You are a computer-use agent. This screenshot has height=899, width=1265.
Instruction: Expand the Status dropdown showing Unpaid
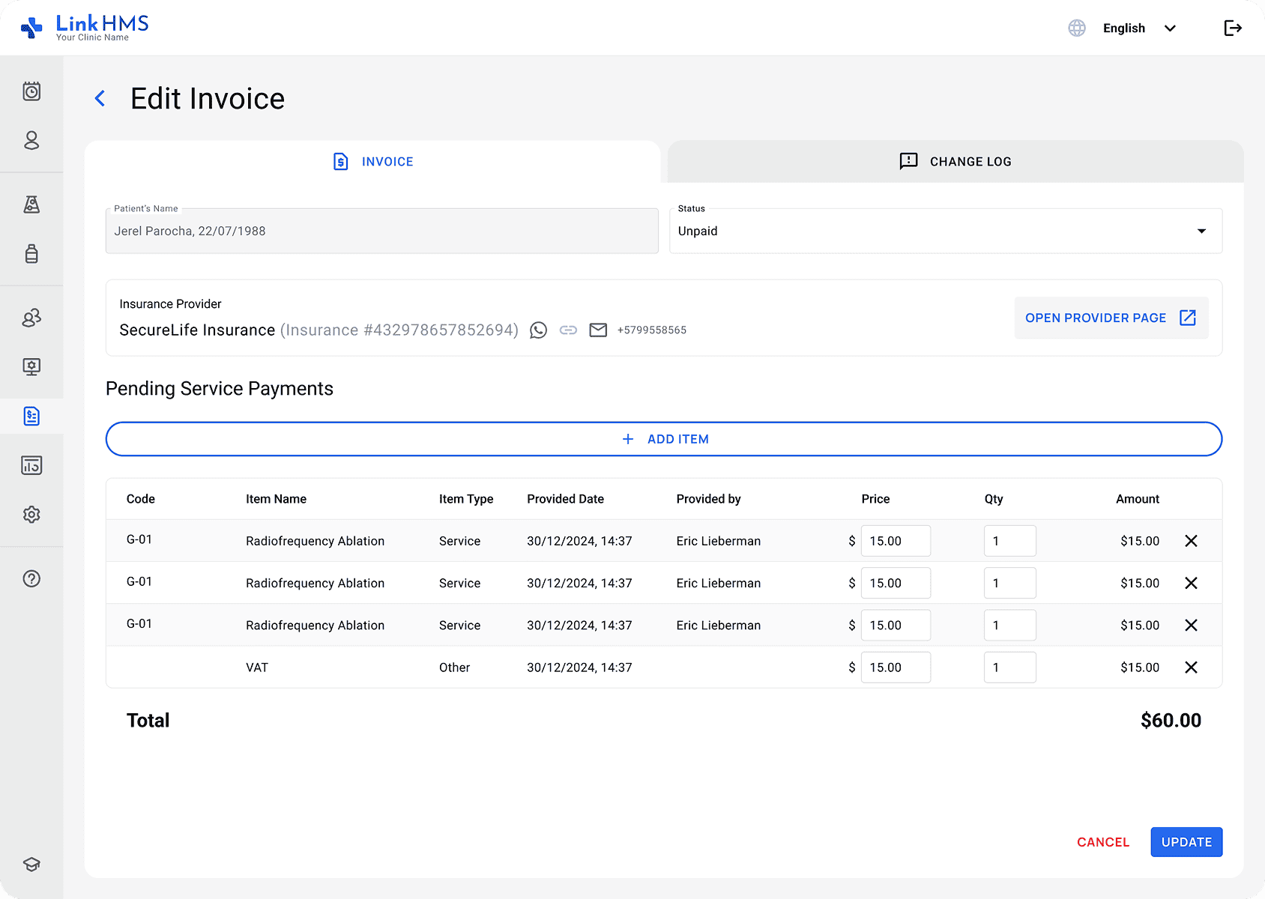point(945,231)
